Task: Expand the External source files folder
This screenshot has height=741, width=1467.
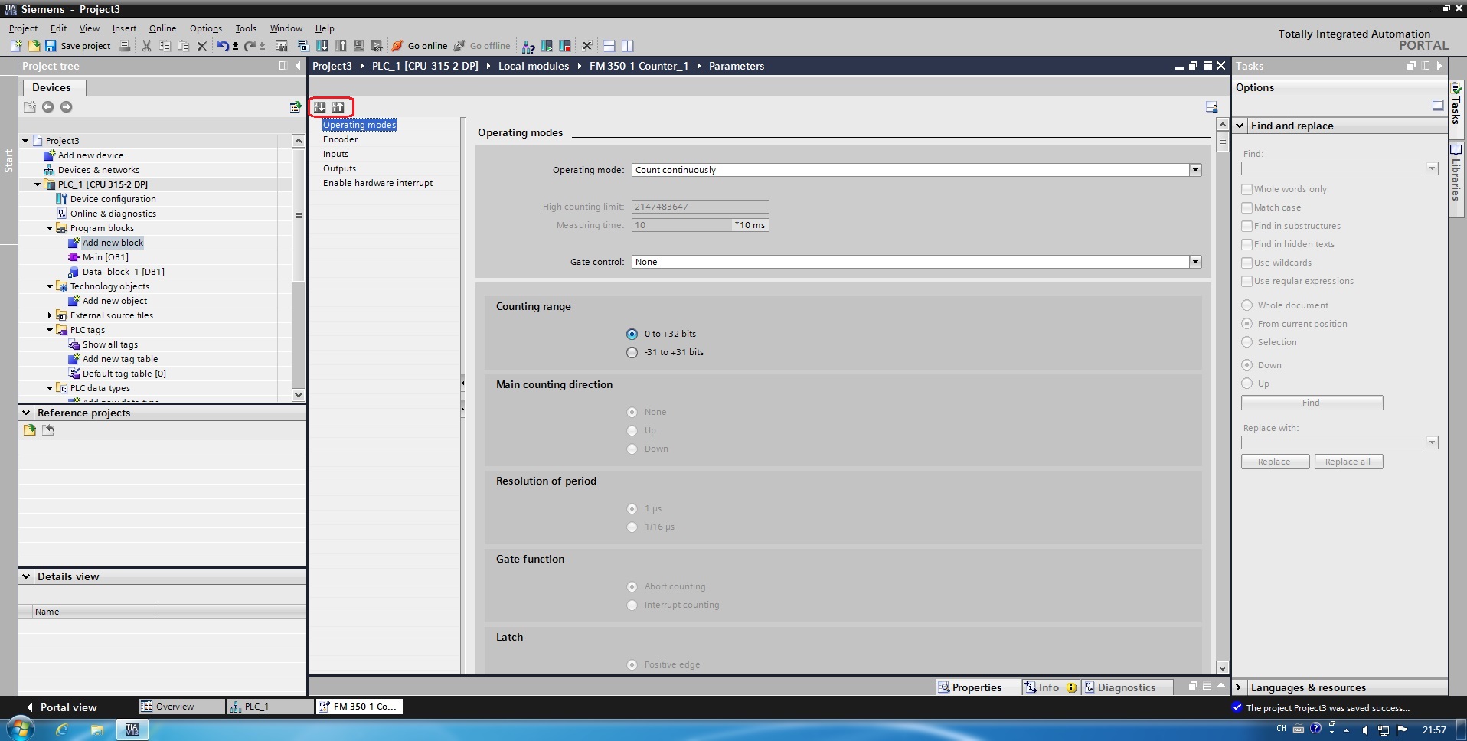Action: 50,315
